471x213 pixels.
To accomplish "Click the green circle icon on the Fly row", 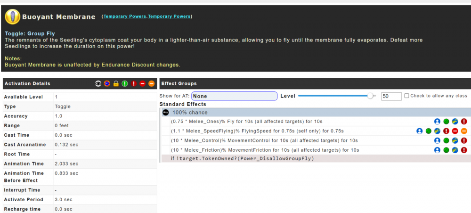I will 446,122.
